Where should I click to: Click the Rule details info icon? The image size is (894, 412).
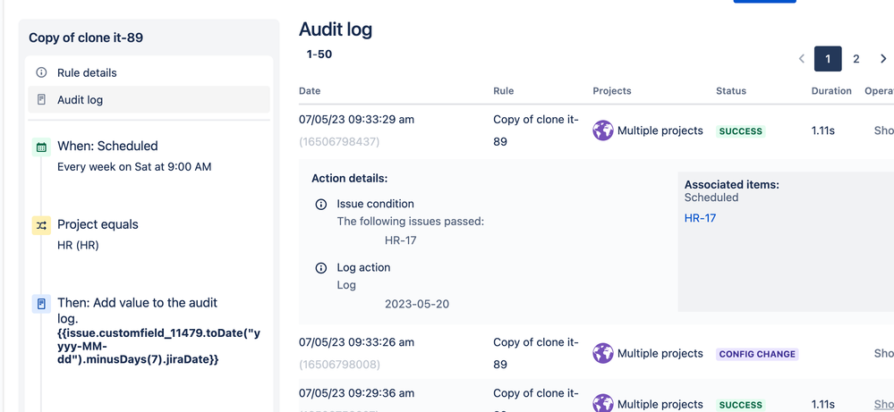[x=41, y=73]
